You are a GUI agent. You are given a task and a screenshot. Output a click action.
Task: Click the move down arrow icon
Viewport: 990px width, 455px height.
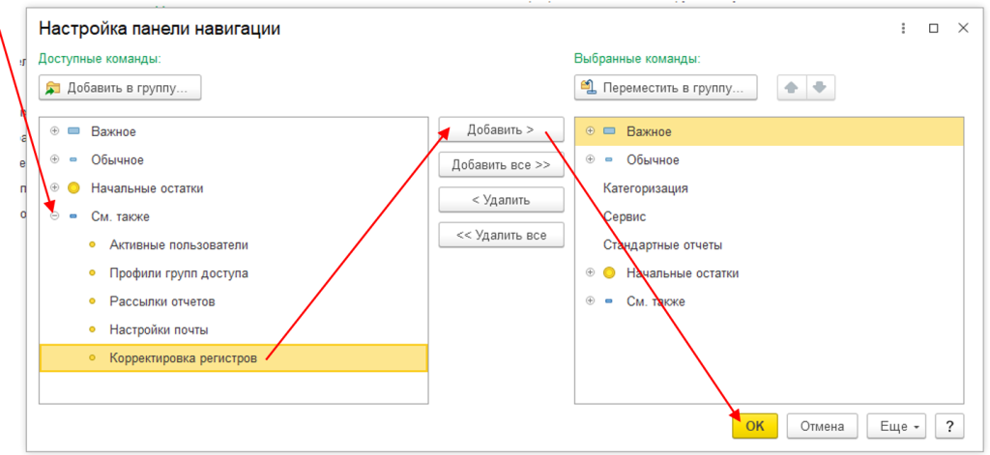[x=820, y=87]
